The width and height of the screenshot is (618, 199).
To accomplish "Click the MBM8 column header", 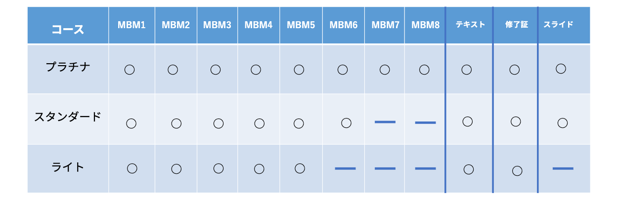I will click(425, 25).
